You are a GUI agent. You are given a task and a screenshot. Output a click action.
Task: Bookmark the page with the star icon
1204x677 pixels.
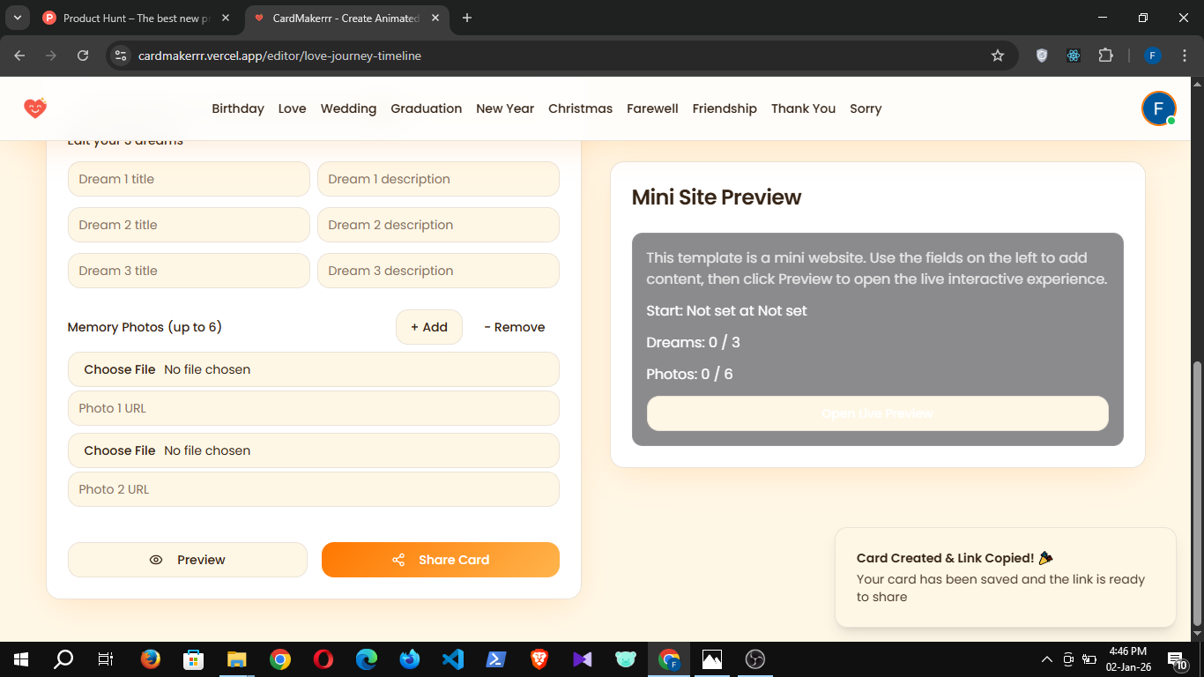pos(998,56)
